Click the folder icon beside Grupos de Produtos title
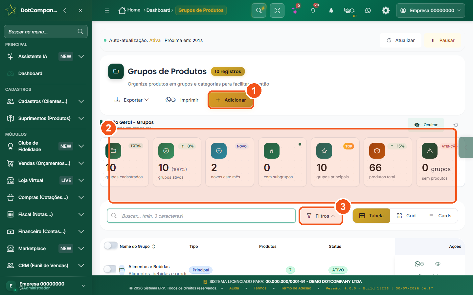This screenshot has height=295, width=473. [x=116, y=71]
